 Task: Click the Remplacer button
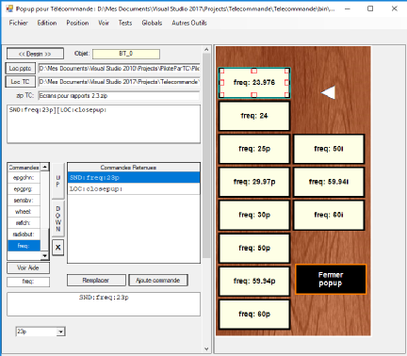[x=96, y=281]
